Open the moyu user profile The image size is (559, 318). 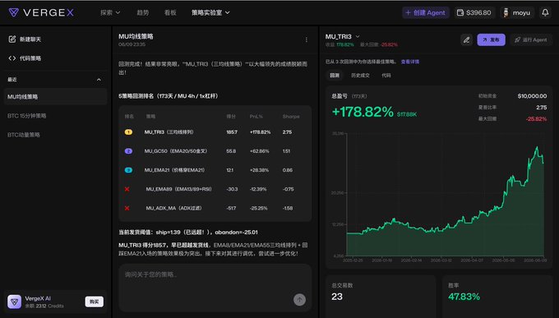517,12
